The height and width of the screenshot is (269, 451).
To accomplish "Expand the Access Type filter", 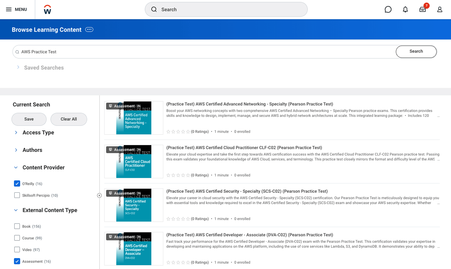I will tap(16, 133).
